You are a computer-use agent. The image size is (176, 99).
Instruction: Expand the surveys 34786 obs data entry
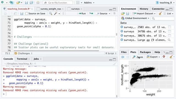[x=122, y=31]
